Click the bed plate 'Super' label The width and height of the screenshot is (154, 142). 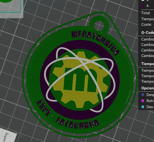coord(6,137)
